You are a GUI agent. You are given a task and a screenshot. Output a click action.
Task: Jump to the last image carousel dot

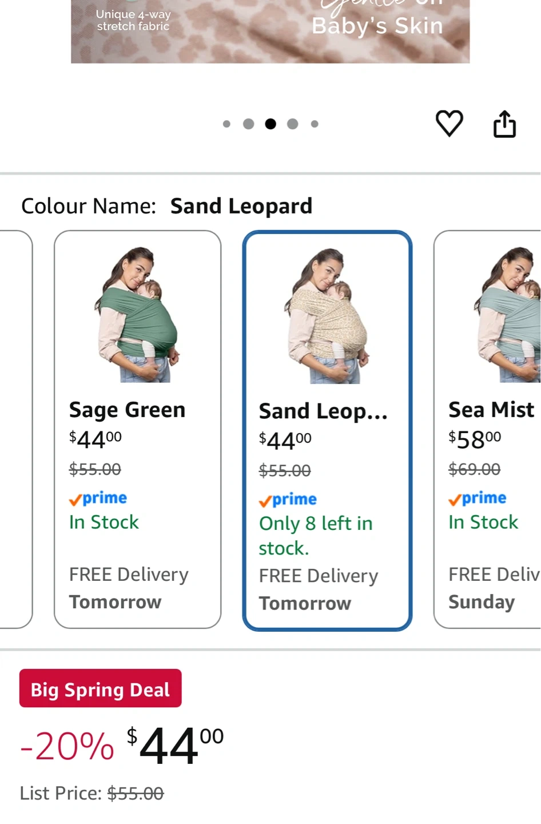click(x=315, y=124)
